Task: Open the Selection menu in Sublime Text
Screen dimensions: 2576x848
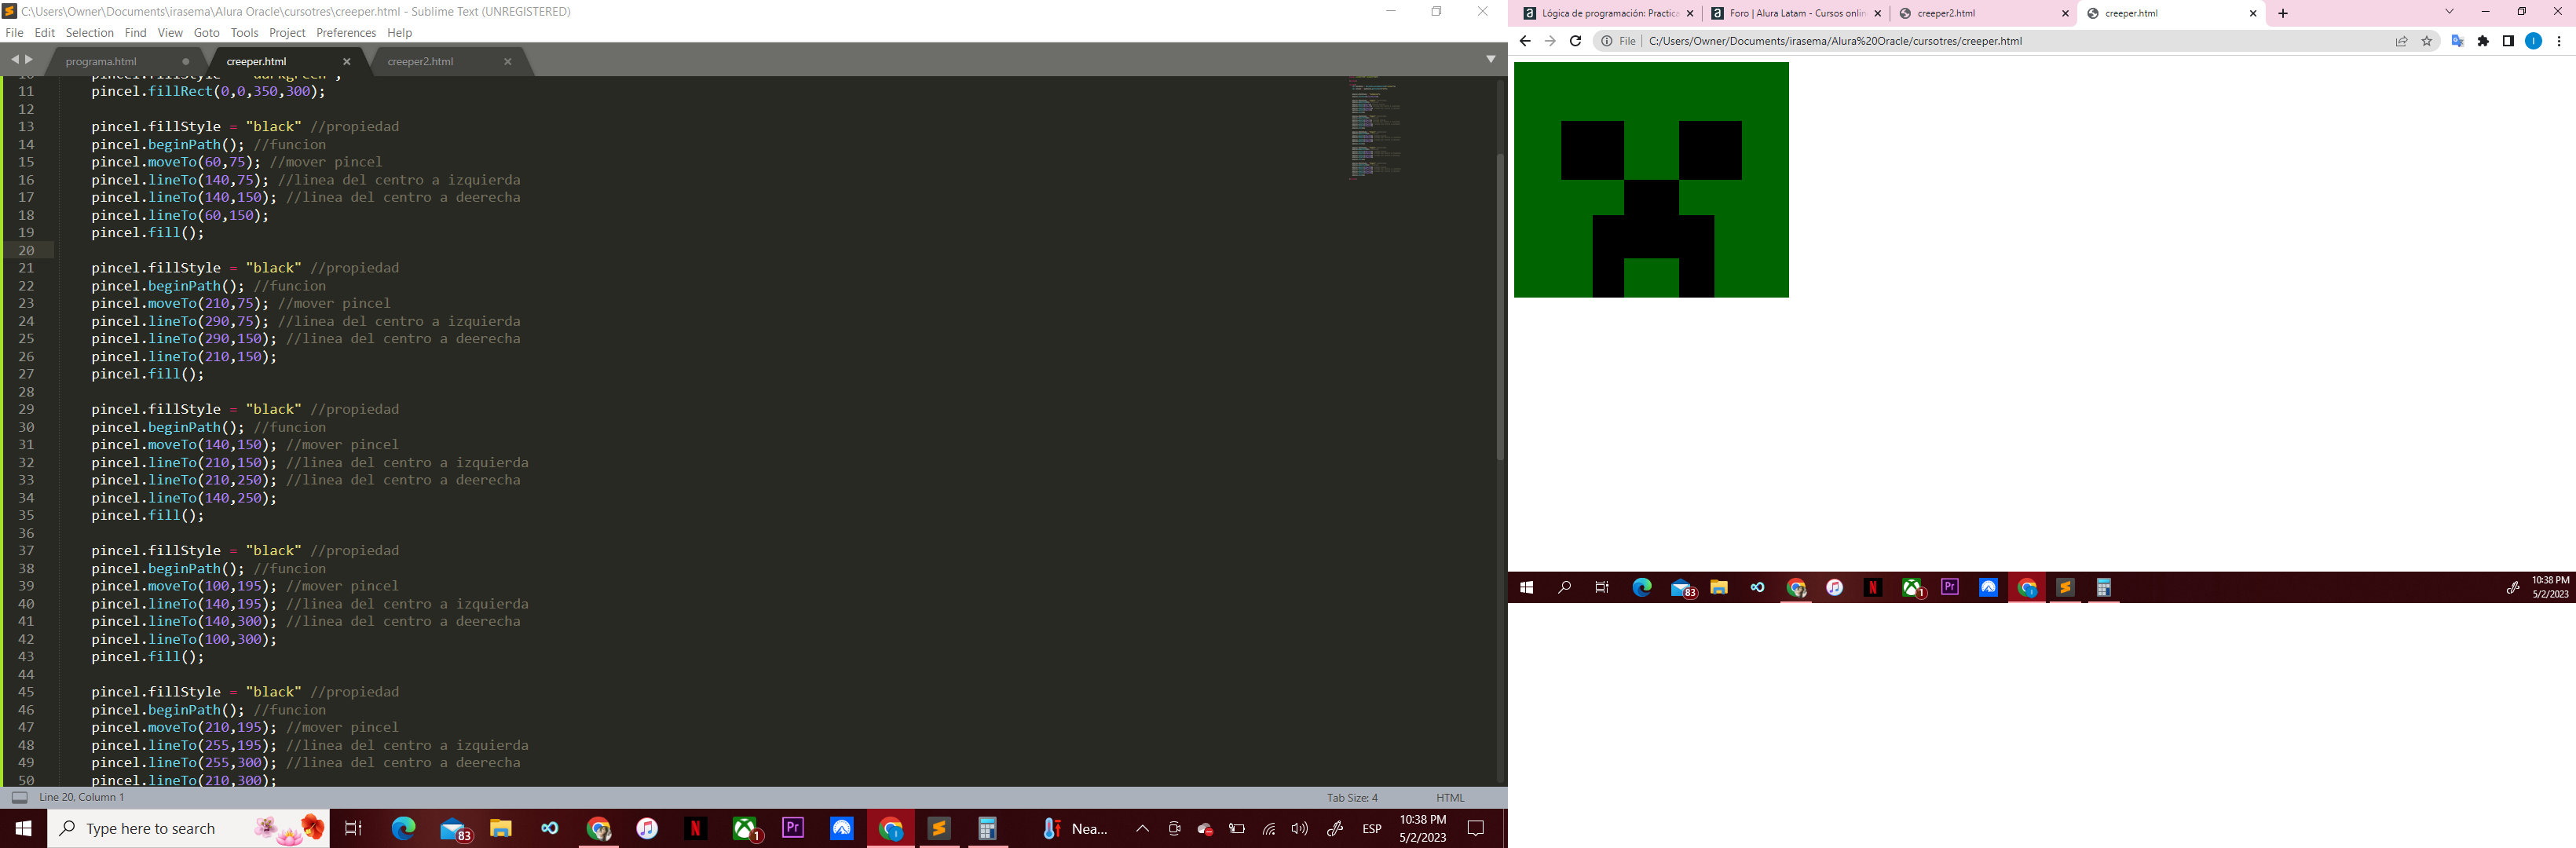Action: pyautogui.click(x=90, y=33)
